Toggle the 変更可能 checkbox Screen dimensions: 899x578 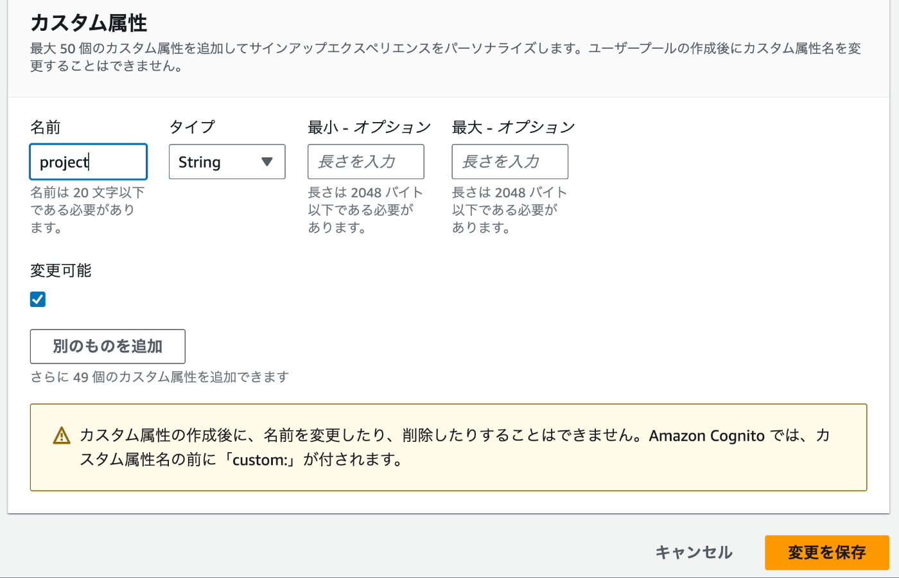point(38,299)
